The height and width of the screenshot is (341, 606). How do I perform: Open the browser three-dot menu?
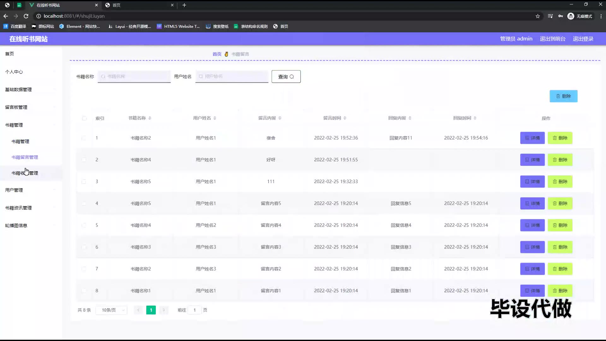point(601,16)
